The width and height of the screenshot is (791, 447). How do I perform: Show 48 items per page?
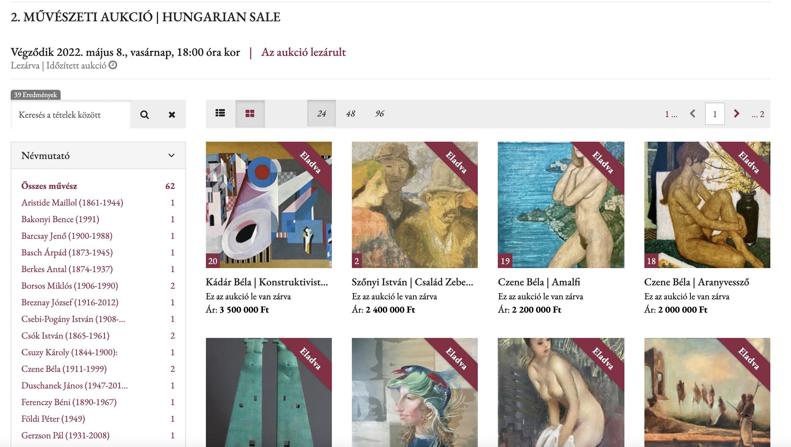pyautogui.click(x=351, y=113)
